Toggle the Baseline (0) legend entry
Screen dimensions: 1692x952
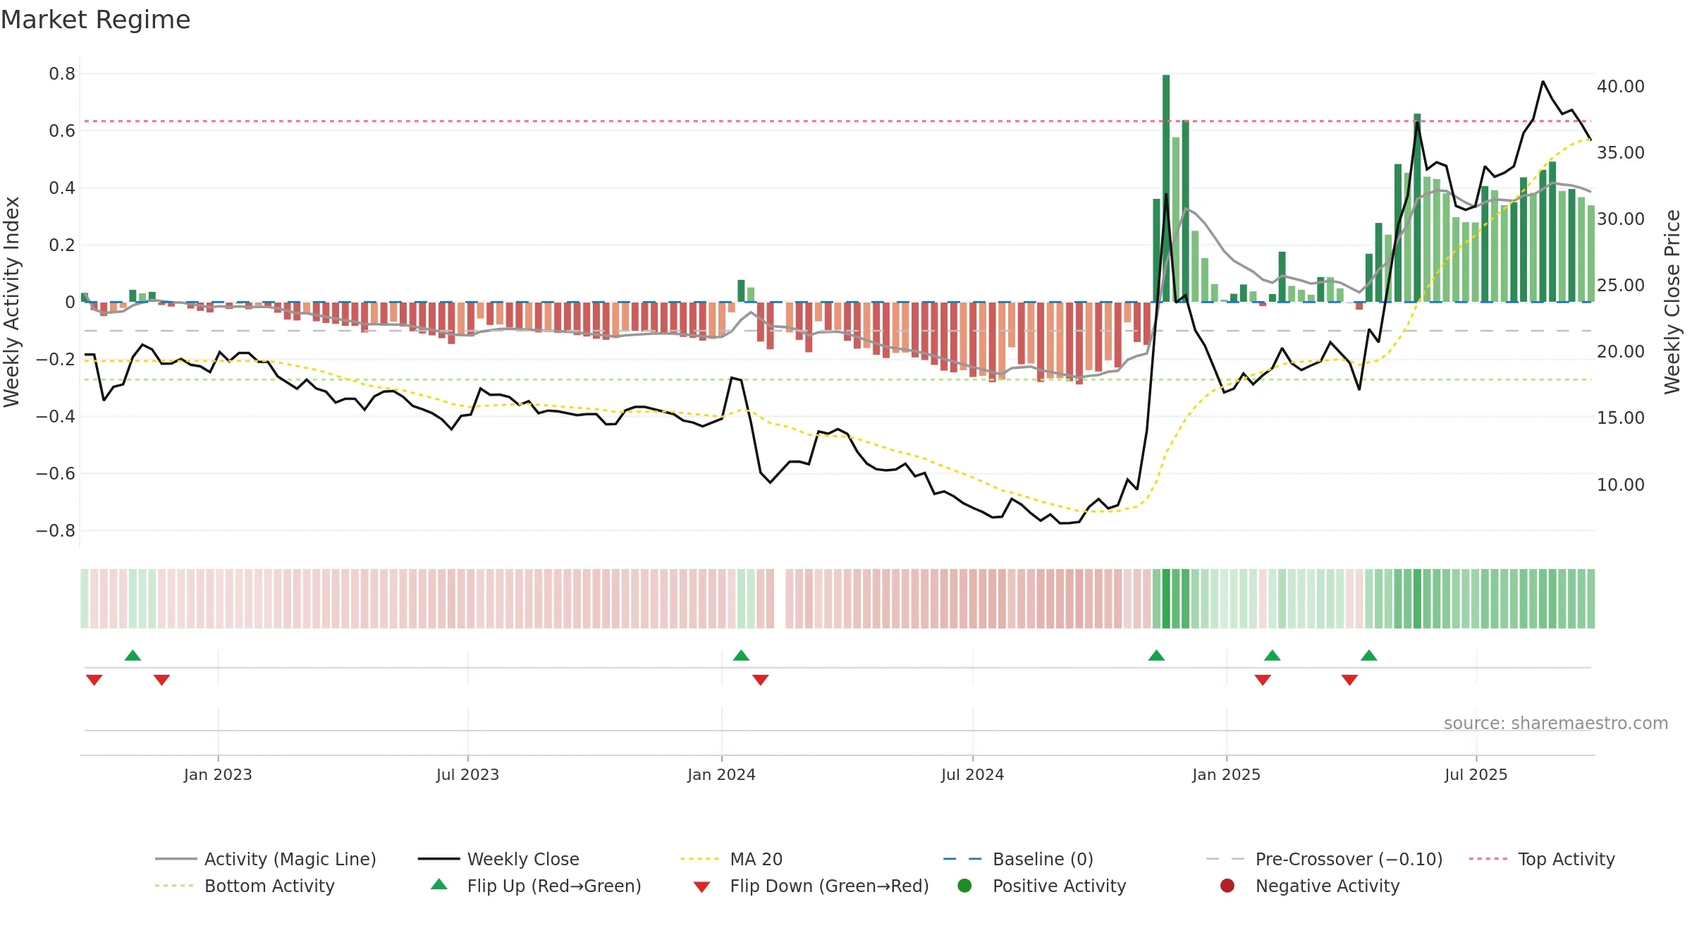[x=1018, y=859]
